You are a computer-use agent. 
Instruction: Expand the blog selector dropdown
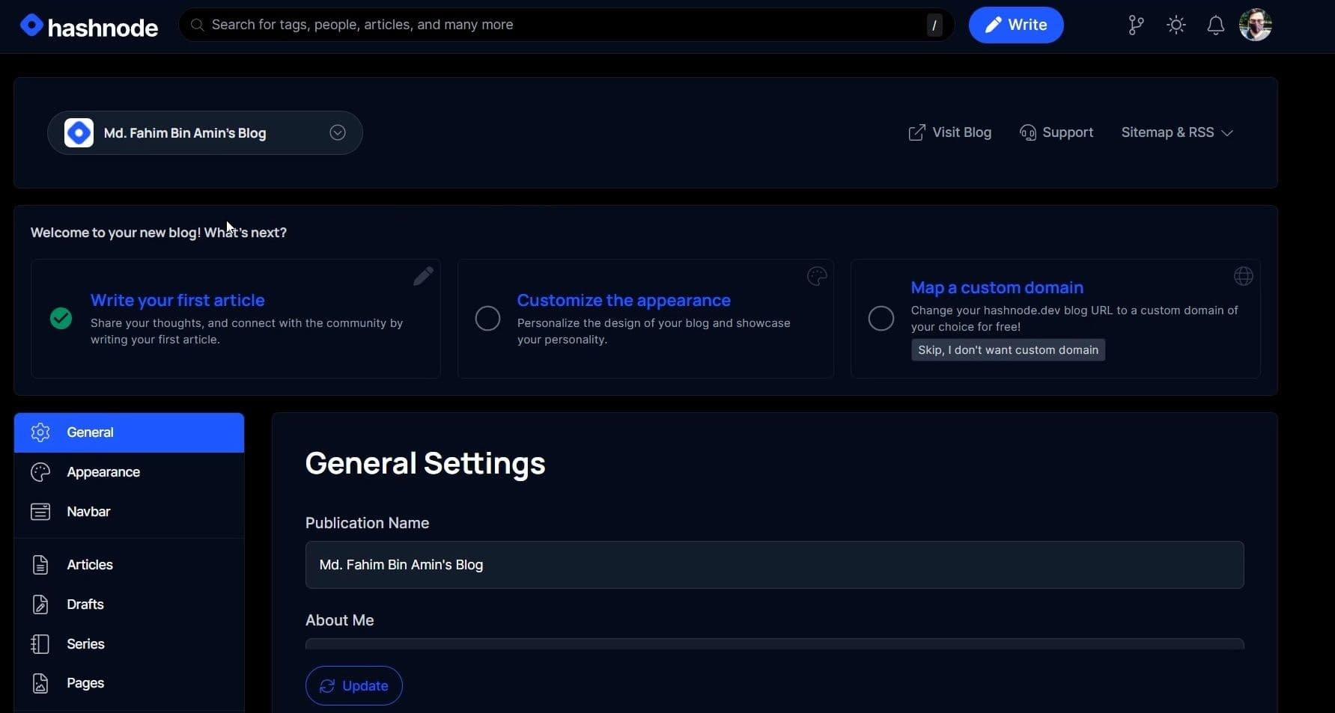(x=205, y=132)
